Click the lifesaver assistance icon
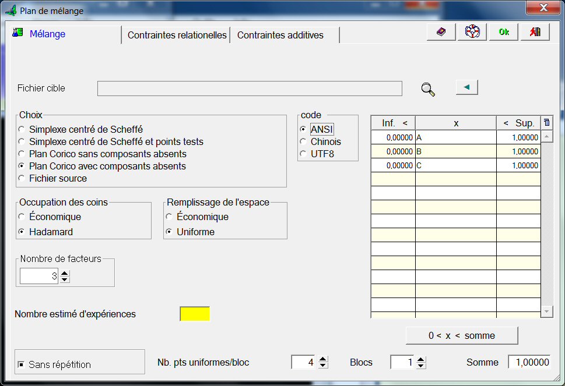565x386 pixels. click(x=471, y=31)
